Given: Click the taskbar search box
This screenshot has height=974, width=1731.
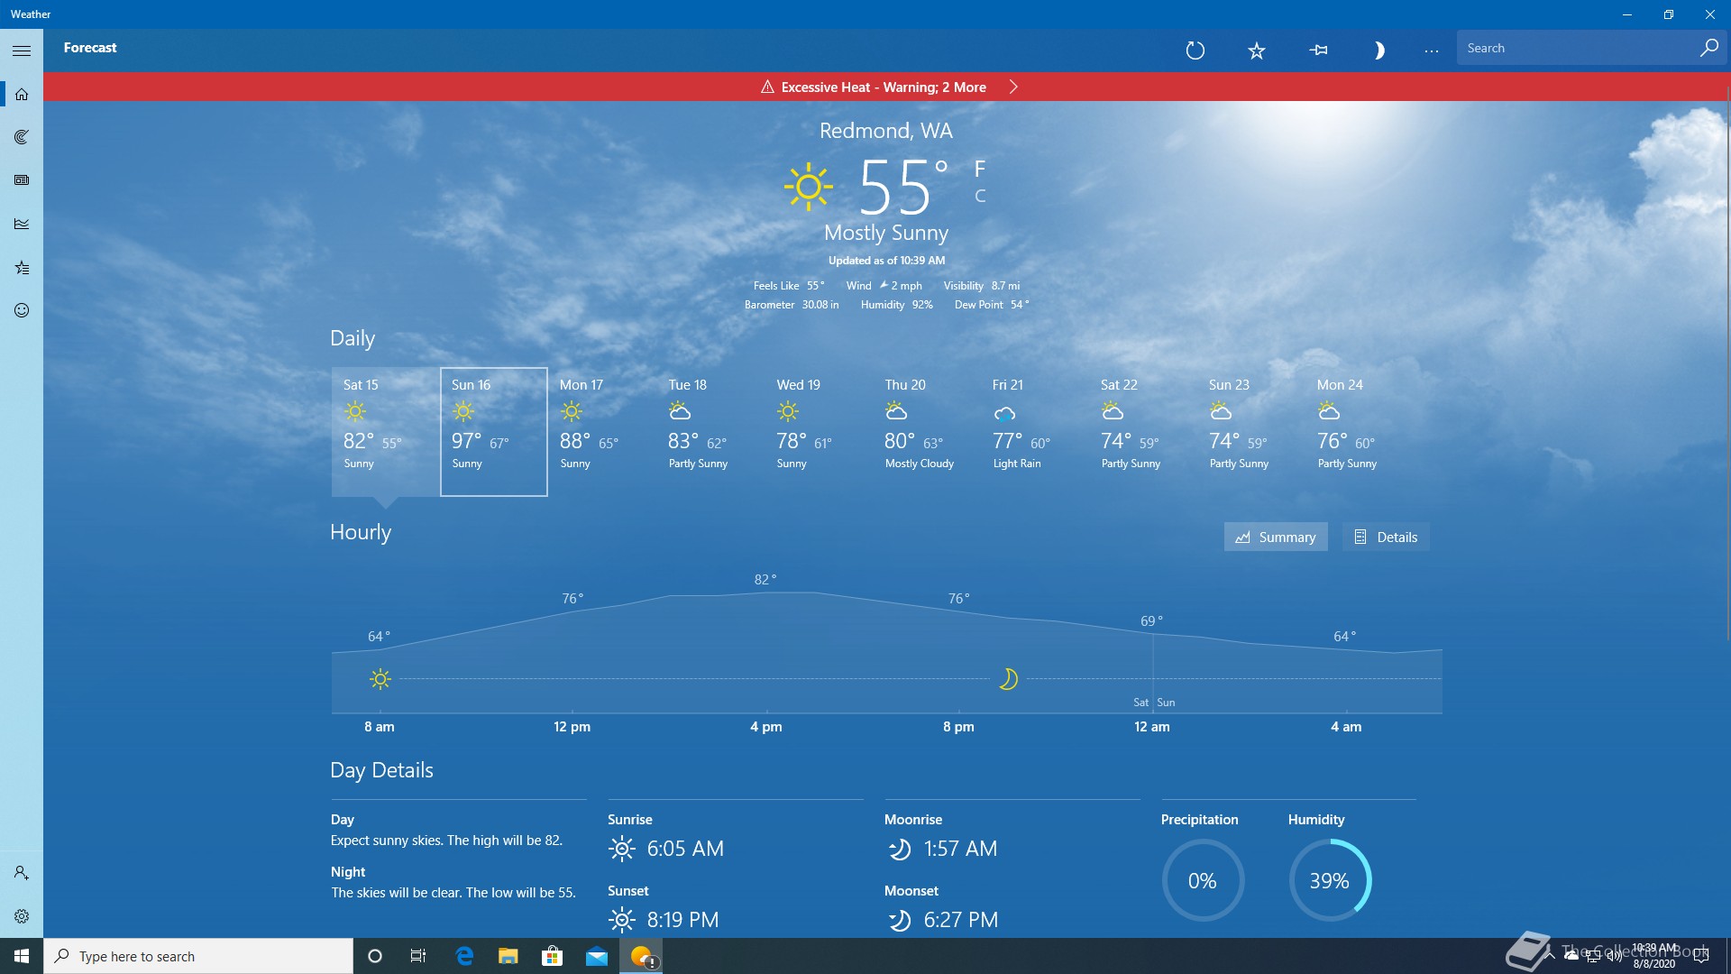Looking at the screenshot, I should pos(198,956).
